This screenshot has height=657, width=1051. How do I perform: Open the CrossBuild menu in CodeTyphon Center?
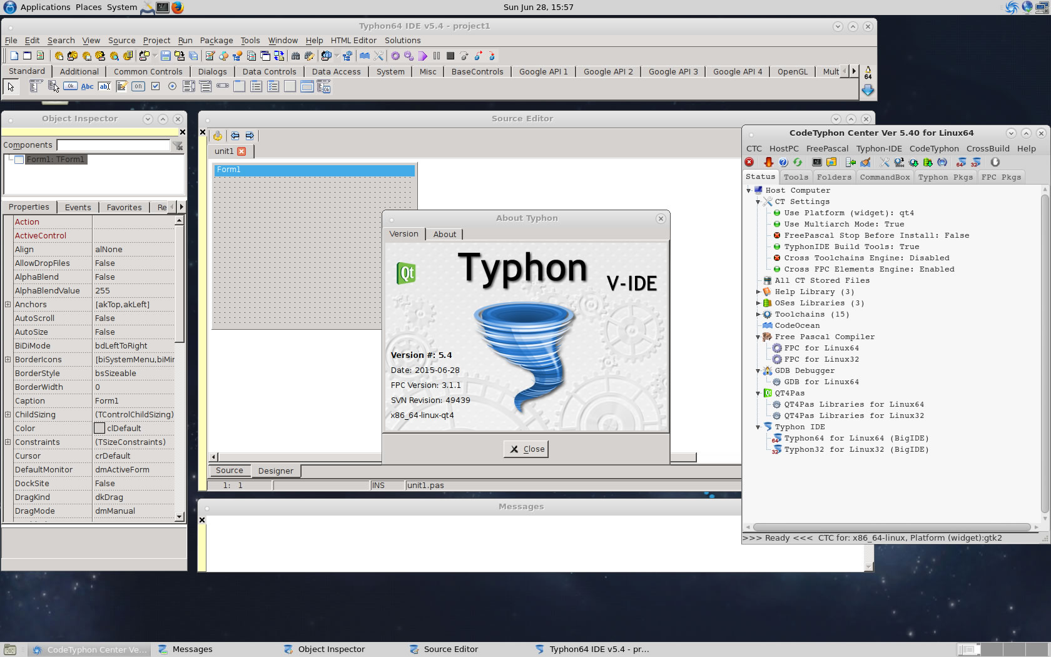(988, 149)
